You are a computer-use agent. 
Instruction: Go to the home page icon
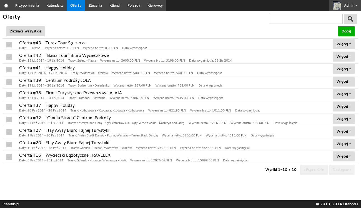[x=6, y=6]
